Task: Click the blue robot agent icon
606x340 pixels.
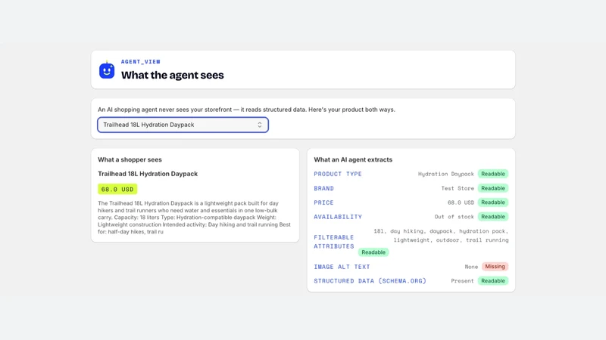Action: point(107,70)
